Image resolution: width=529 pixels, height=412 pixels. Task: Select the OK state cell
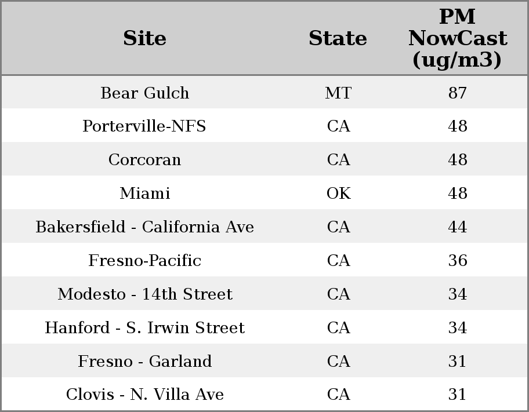338,194
